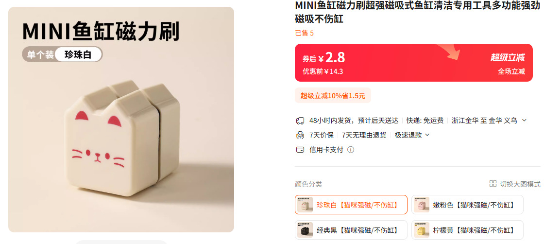Select 经典黑 color option
The height and width of the screenshot is (244, 544).
pos(351,230)
